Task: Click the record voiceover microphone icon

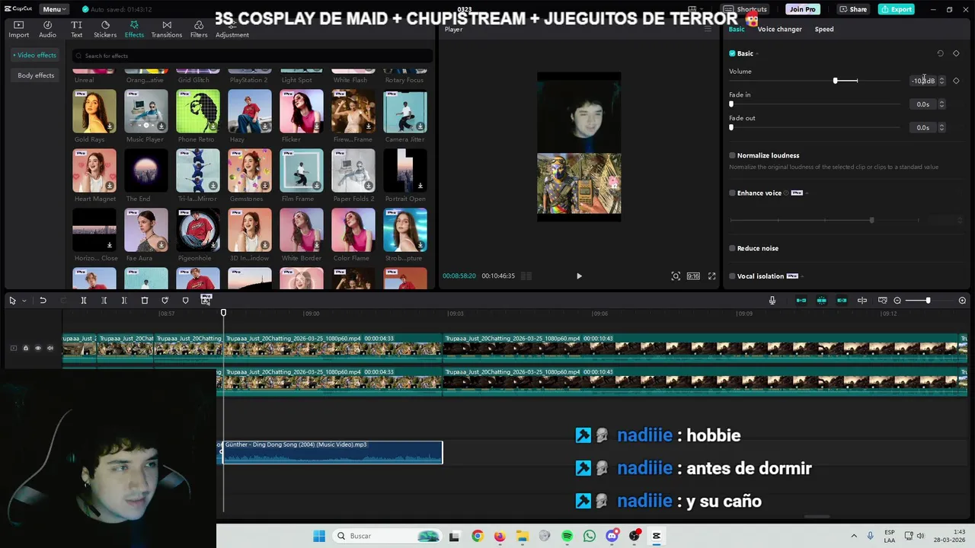Action: [772, 301]
